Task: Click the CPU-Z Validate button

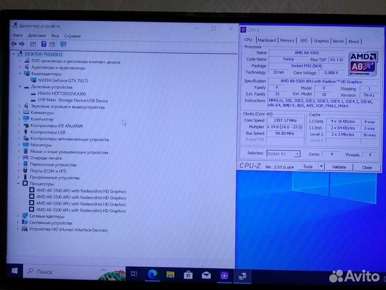Action: pos(339,167)
